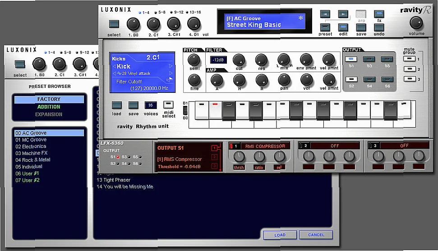438x251 pixels.
Task: Click the save button in the top toolbar
Action: (x=361, y=27)
